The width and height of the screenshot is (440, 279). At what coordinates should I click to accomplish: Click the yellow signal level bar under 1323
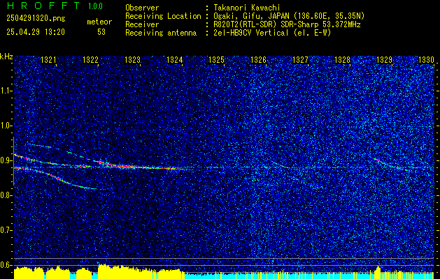[139, 272]
